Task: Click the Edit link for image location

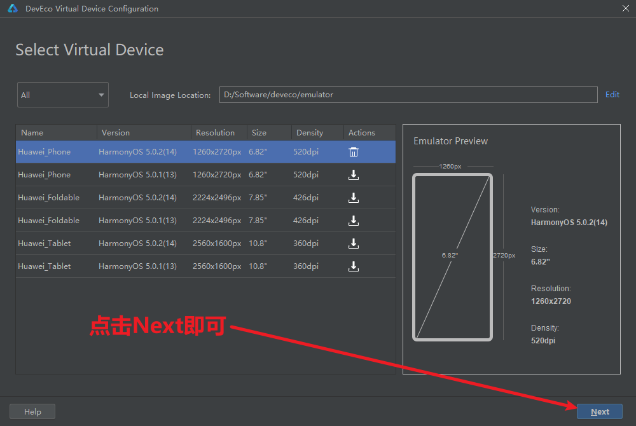Action: click(x=612, y=95)
